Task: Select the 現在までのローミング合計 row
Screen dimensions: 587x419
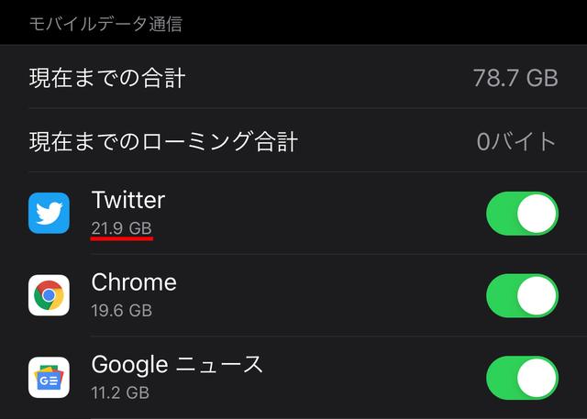Action: (293, 141)
